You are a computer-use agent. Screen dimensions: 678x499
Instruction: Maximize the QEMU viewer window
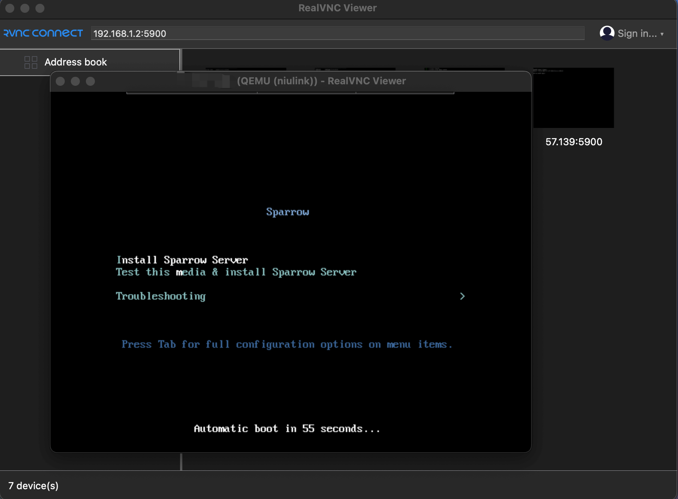tap(90, 81)
